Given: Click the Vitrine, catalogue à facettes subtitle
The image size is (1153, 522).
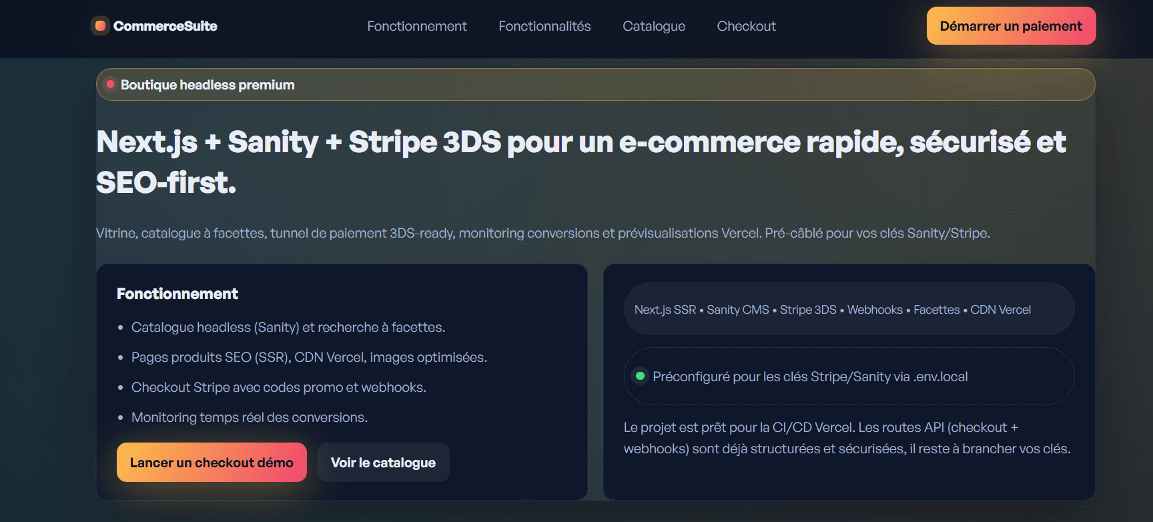Looking at the screenshot, I should tap(543, 233).
